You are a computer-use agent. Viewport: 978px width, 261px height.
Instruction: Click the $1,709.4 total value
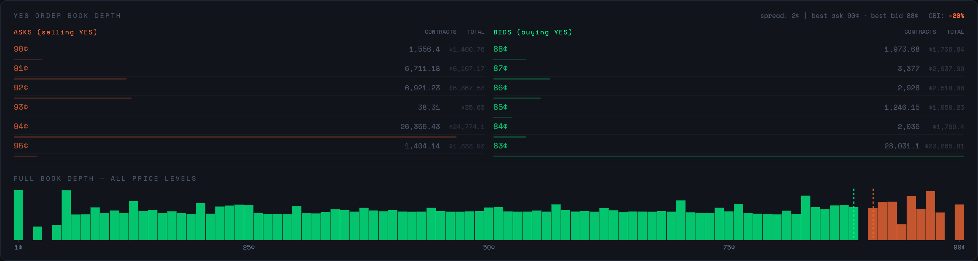(x=949, y=127)
